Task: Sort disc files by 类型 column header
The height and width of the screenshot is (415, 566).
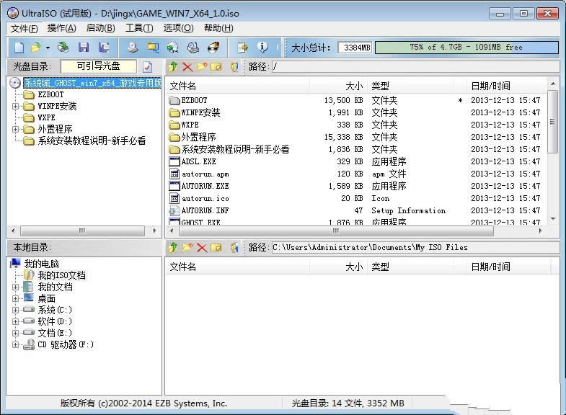Action: coord(410,86)
